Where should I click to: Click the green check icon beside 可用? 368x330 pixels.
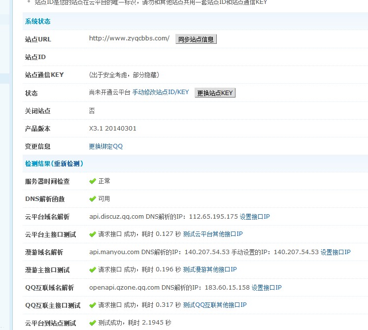pyautogui.click(x=93, y=199)
